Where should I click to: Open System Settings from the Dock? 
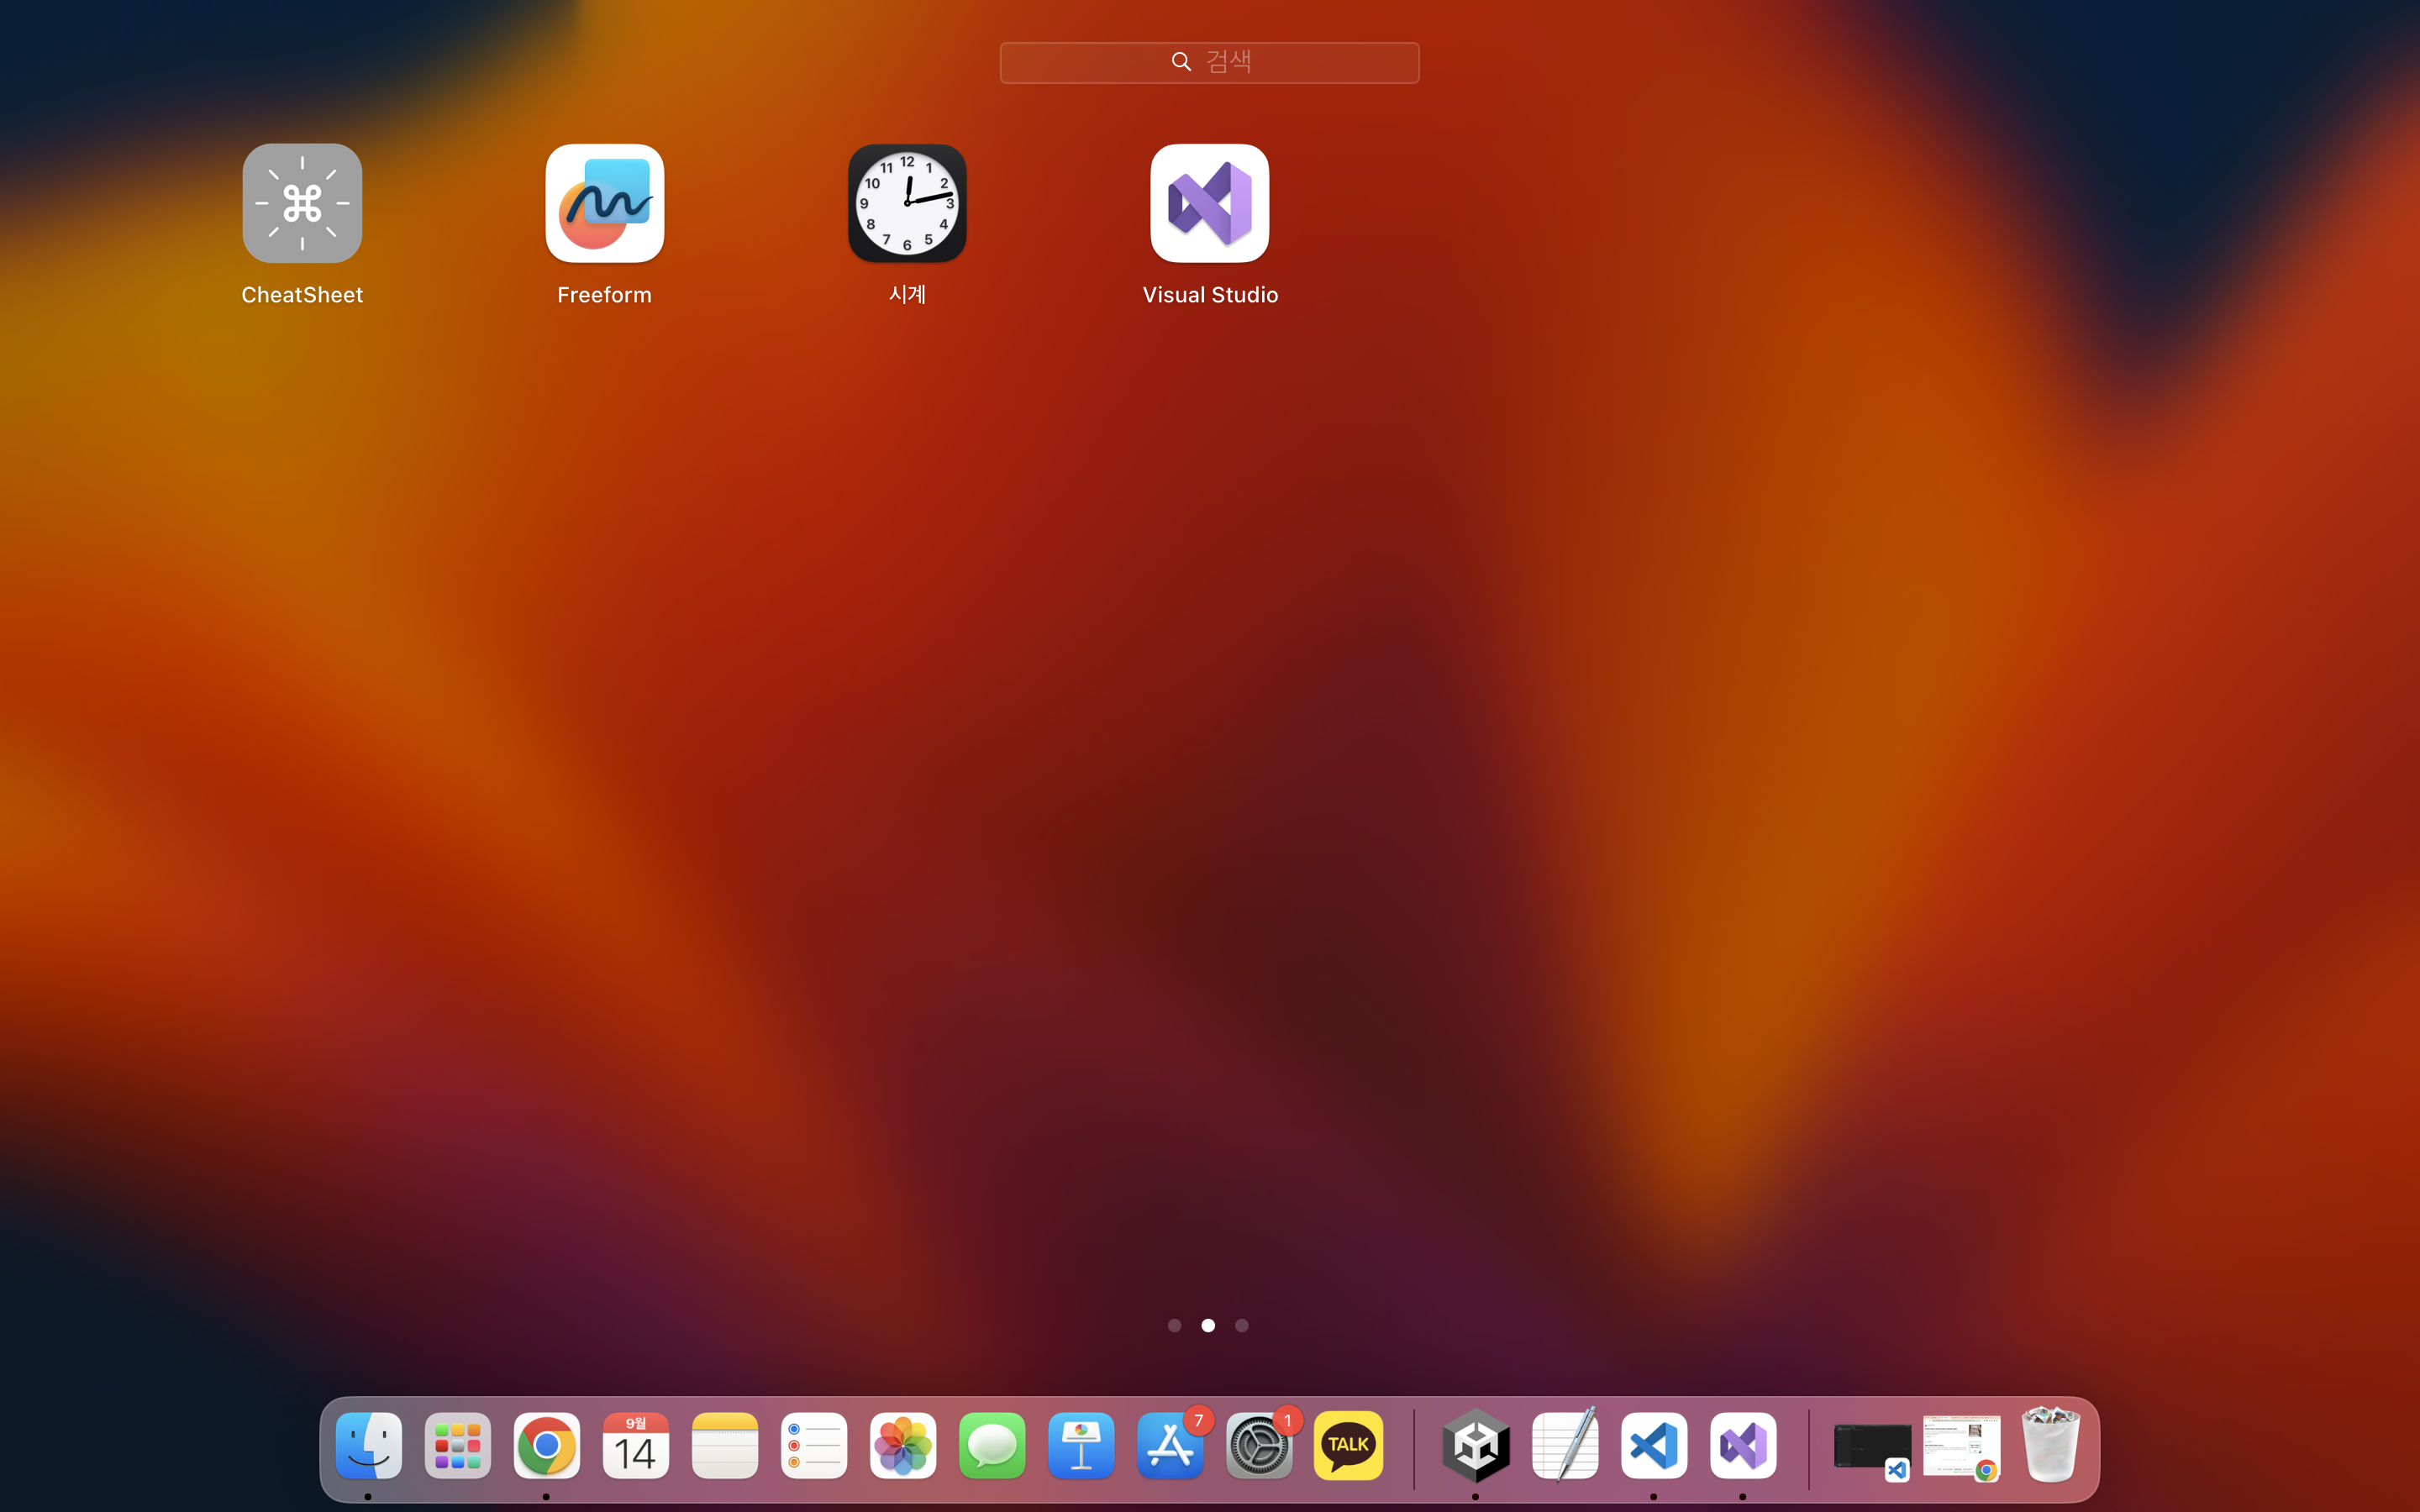point(1259,1446)
